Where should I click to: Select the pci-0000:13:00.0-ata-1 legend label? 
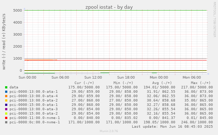[34, 92]
